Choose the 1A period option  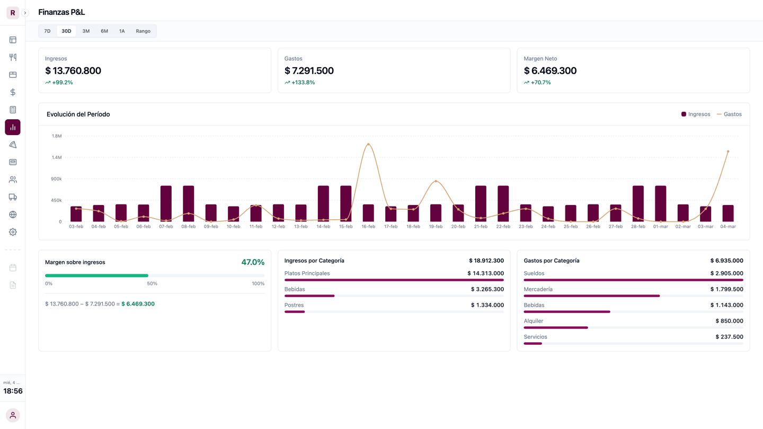(122, 31)
